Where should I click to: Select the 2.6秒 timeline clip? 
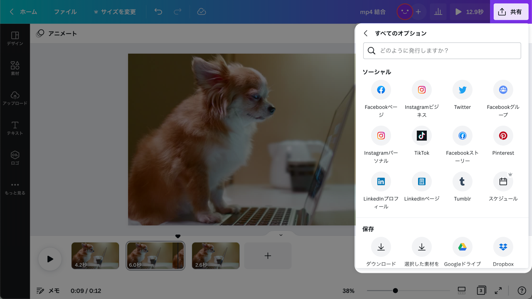[216, 256]
